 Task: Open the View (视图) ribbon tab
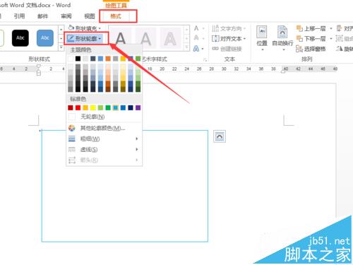pyautogui.click(x=90, y=16)
